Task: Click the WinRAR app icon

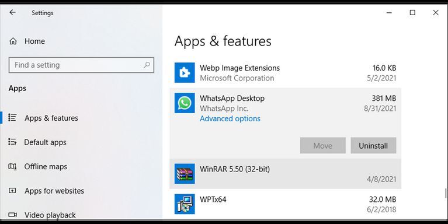Action: coord(185,174)
